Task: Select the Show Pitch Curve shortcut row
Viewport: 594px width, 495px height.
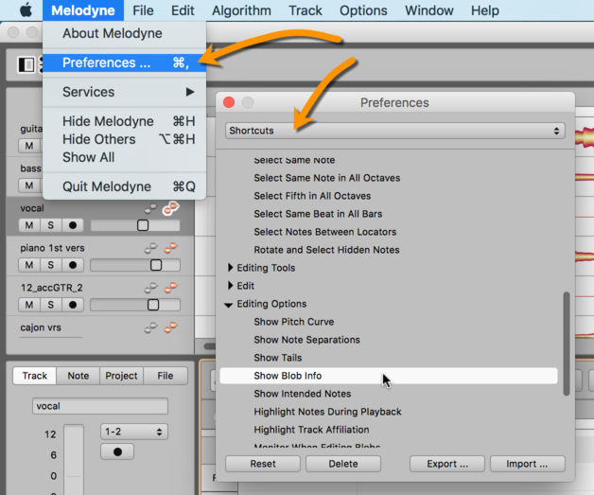Action: [x=389, y=322]
